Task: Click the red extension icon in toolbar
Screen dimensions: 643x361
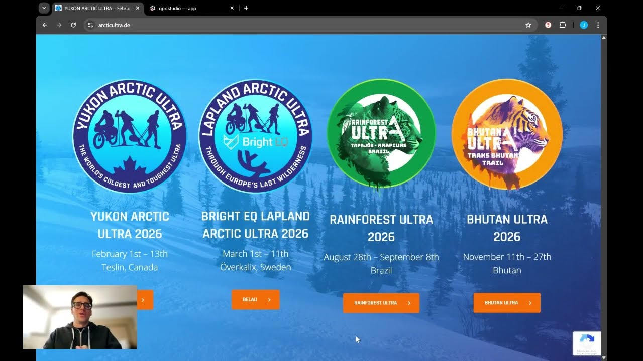Action: (548, 25)
